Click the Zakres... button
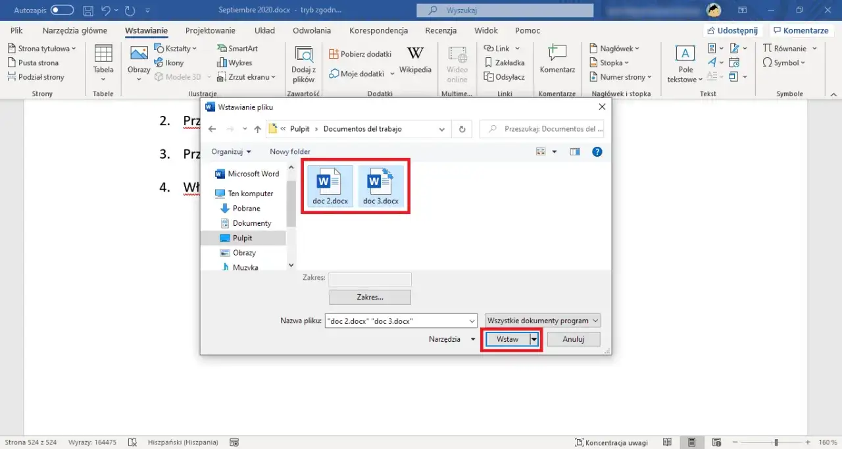This screenshot has height=449, width=842. 370,297
